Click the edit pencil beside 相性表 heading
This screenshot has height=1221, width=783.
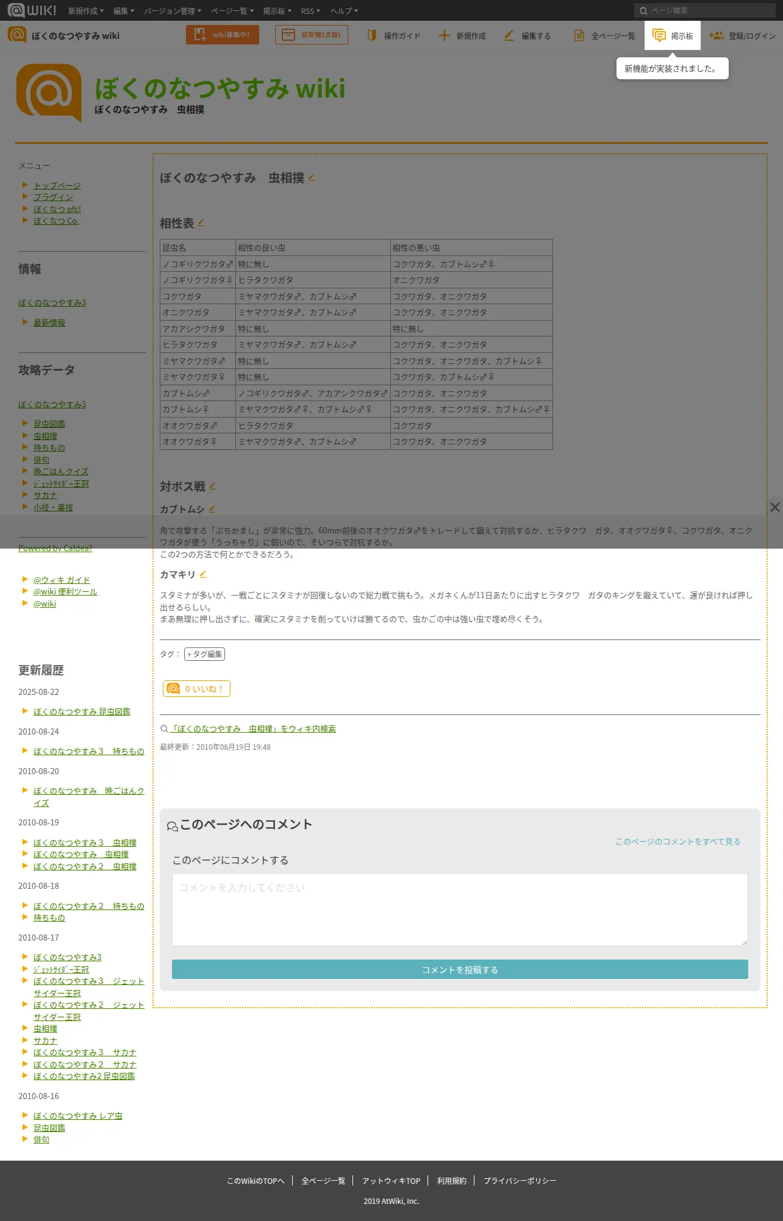[x=201, y=222]
